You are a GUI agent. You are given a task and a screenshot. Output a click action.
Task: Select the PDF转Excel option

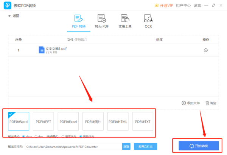pyautogui.click(x=68, y=121)
